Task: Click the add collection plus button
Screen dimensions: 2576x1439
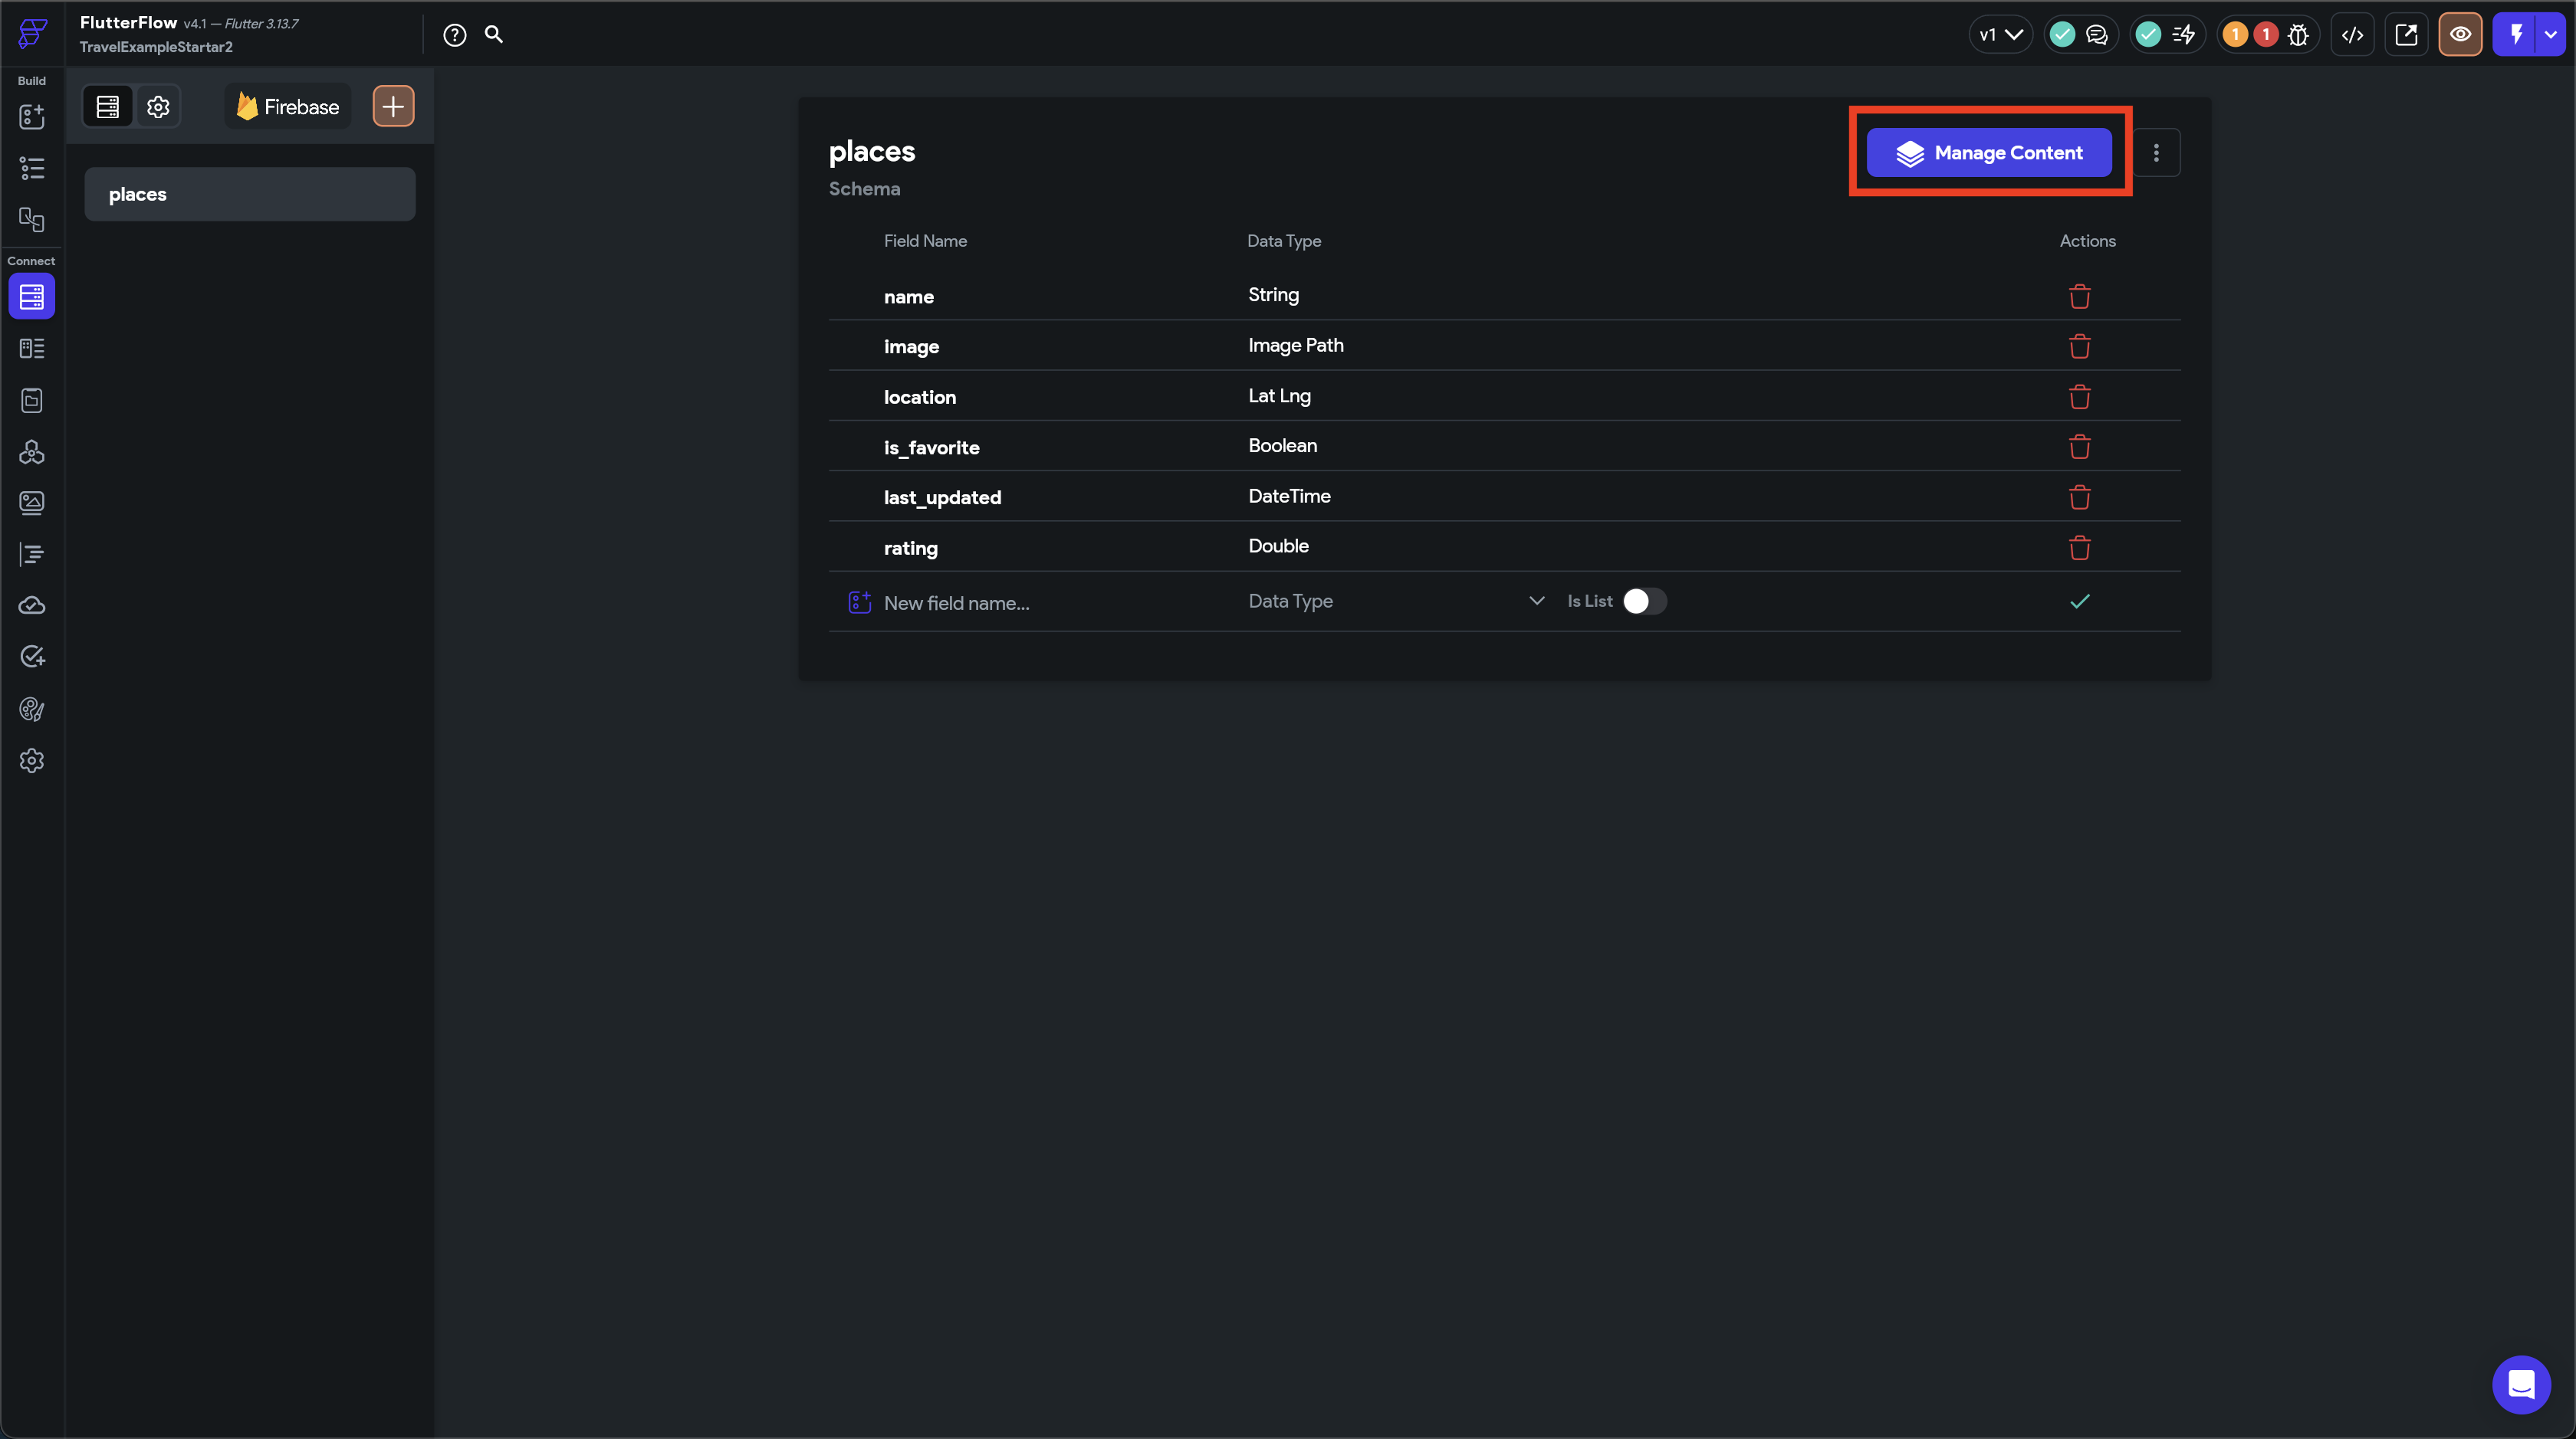Action: click(x=393, y=107)
